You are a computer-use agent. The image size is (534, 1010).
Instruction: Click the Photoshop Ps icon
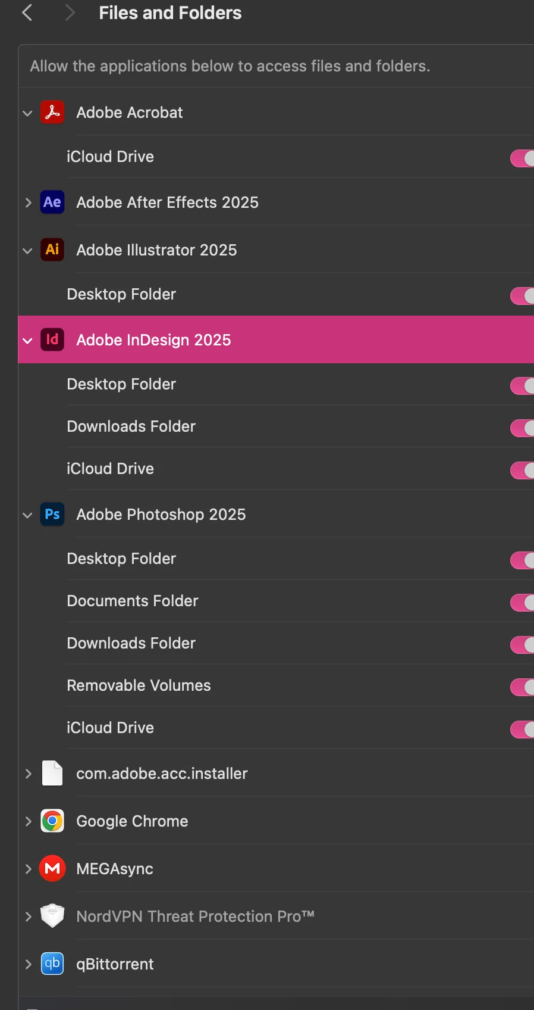click(x=52, y=514)
